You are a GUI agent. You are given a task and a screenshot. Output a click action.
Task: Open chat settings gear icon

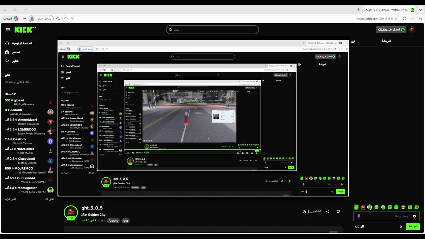(x=401, y=227)
